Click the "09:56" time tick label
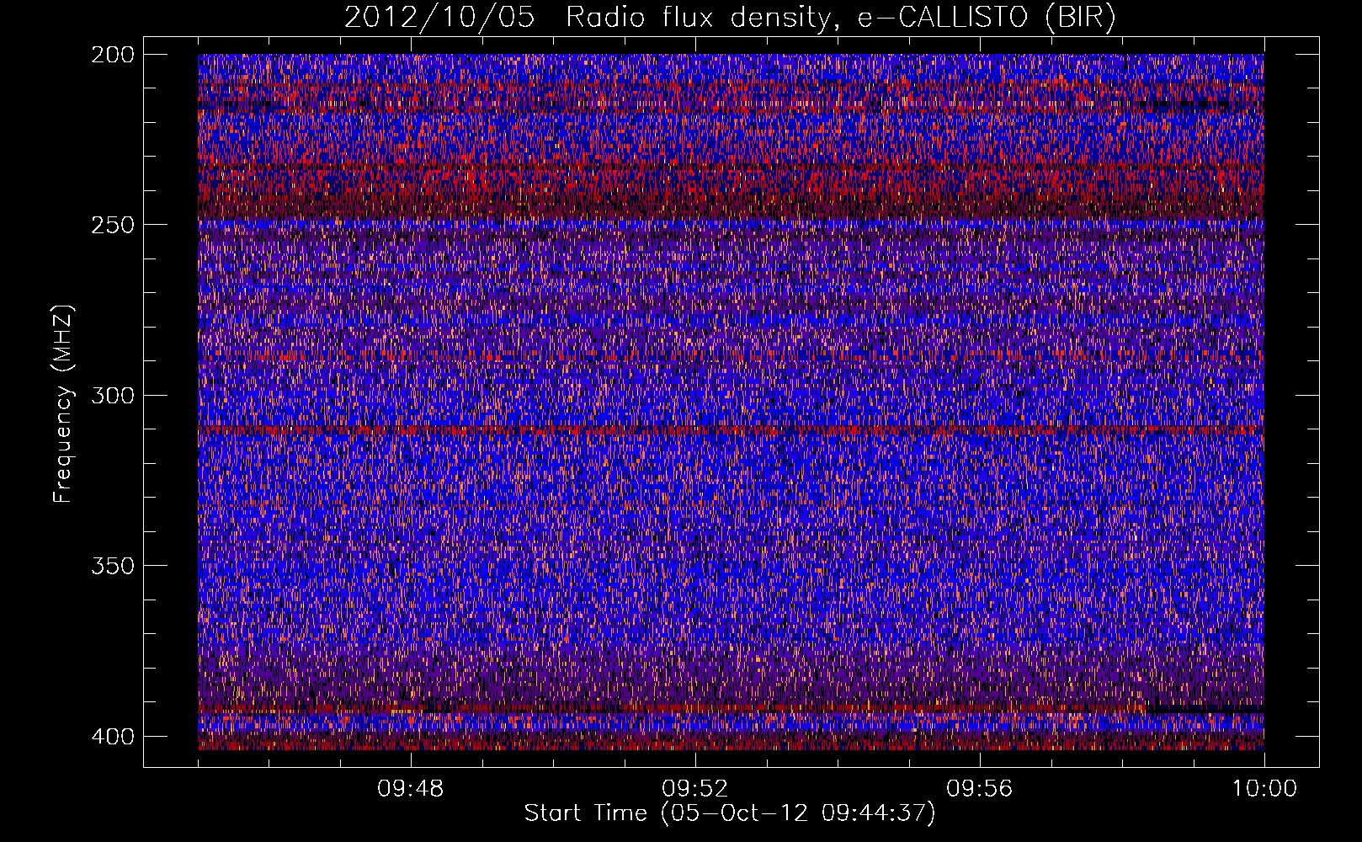The height and width of the screenshot is (842, 1362). 980,789
